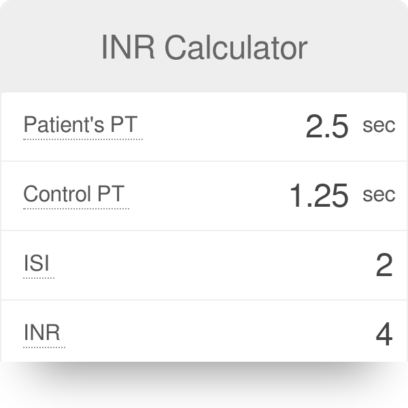Click empty space in the ISI row
Screen dimensions: 408x408
(x=208, y=265)
